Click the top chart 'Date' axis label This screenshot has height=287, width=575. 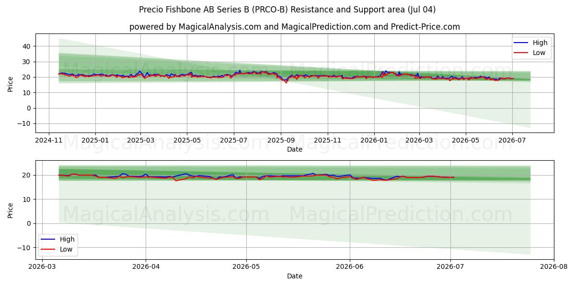point(294,149)
